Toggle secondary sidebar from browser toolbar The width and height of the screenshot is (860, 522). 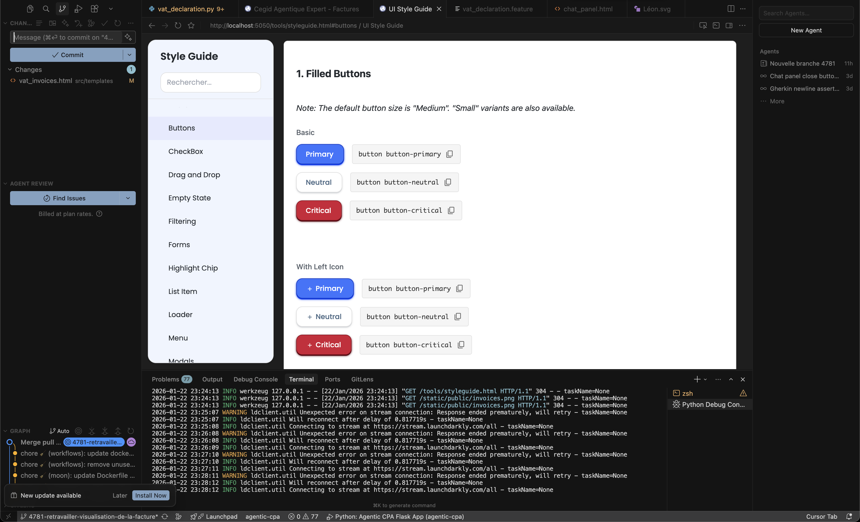(729, 25)
